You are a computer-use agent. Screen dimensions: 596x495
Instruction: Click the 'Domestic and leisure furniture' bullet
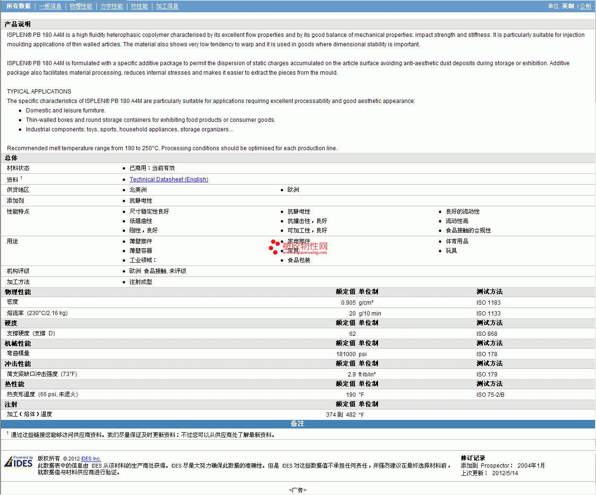pyautogui.click(x=66, y=111)
